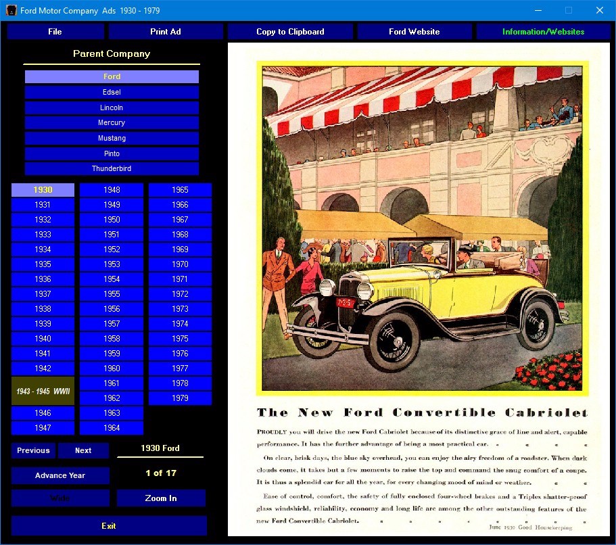Show ads from 1973
This screenshot has width=616, height=545.
pos(180,309)
